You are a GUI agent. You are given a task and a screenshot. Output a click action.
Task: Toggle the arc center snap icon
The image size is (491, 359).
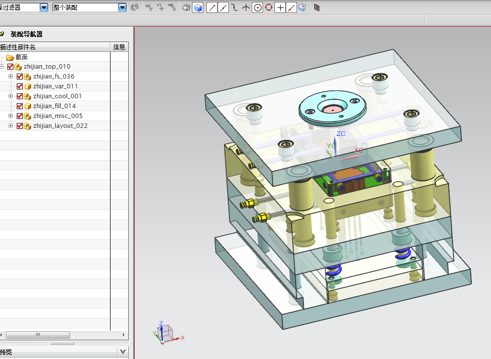(258, 8)
